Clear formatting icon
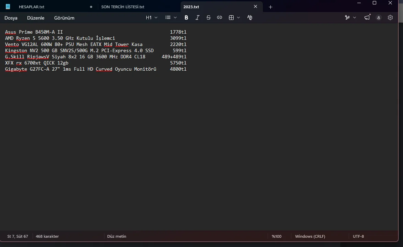403x247 pixels. (249, 17)
